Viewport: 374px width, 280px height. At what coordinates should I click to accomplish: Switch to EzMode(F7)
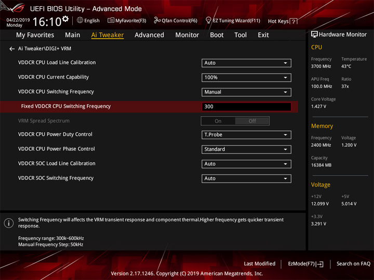(x=305, y=264)
